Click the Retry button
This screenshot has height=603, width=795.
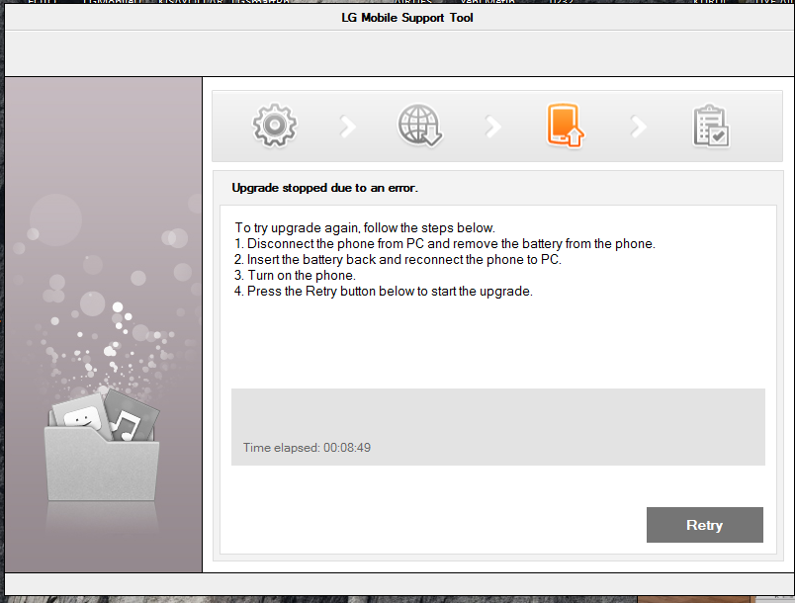[x=704, y=525]
